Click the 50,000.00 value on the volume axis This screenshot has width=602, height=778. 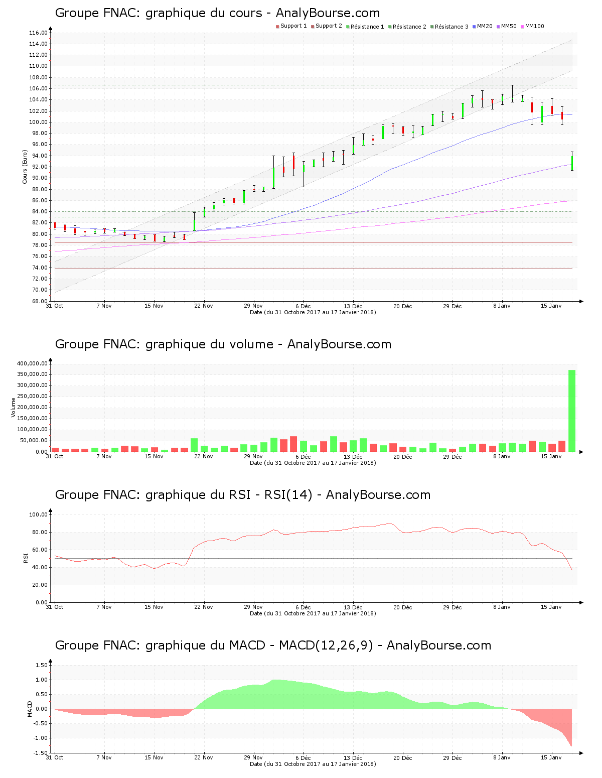[34, 441]
